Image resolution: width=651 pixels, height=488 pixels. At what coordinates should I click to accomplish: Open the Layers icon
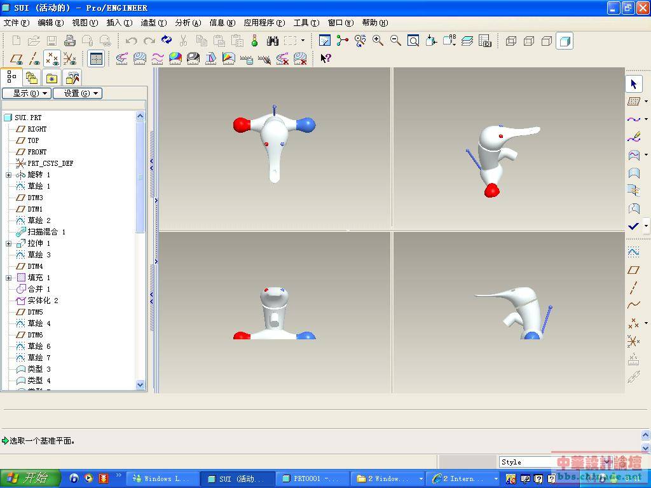click(x=467, y=41)
